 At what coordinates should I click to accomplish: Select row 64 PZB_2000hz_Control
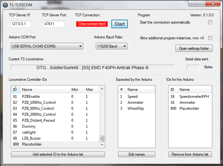point(55,114)
